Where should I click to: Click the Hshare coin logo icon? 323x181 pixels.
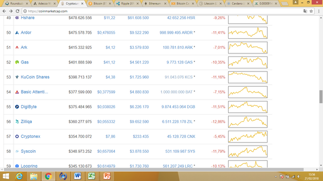coord(17,18)
